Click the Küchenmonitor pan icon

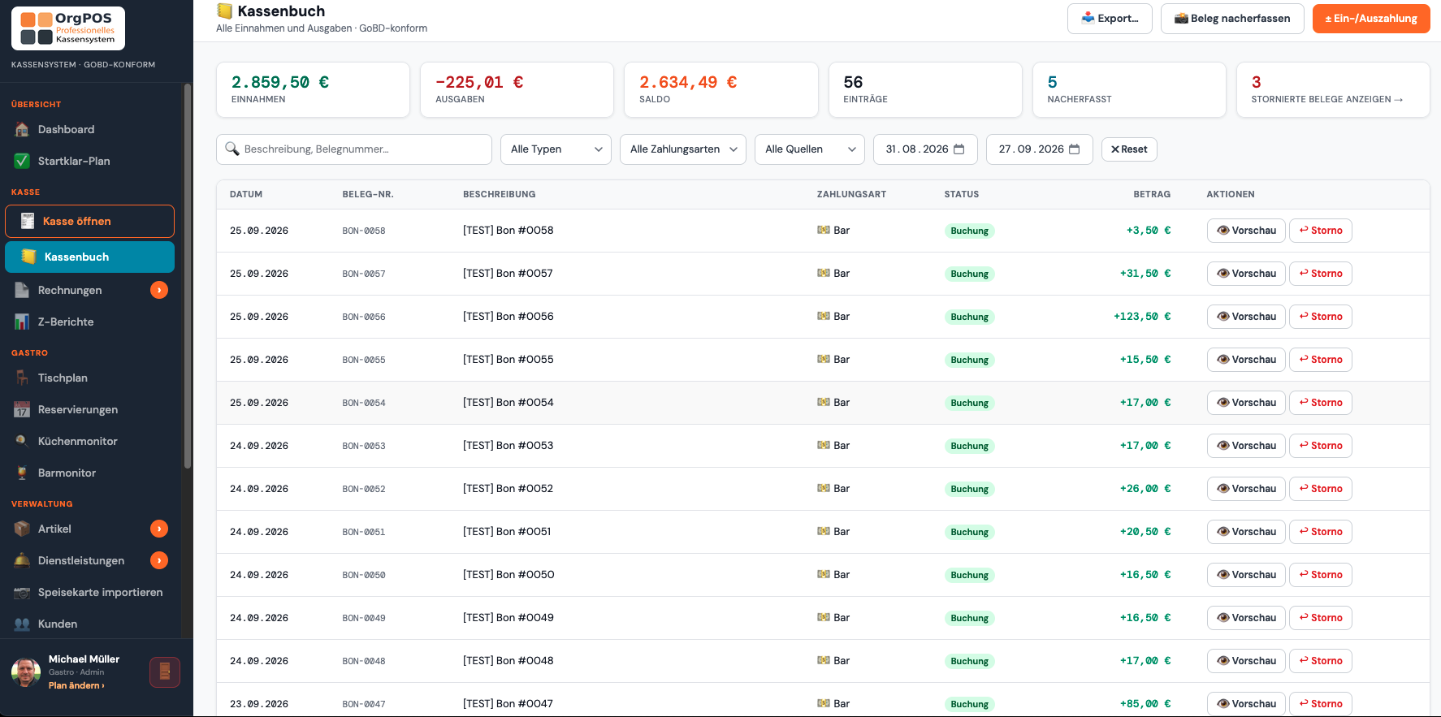pos(22,441)
